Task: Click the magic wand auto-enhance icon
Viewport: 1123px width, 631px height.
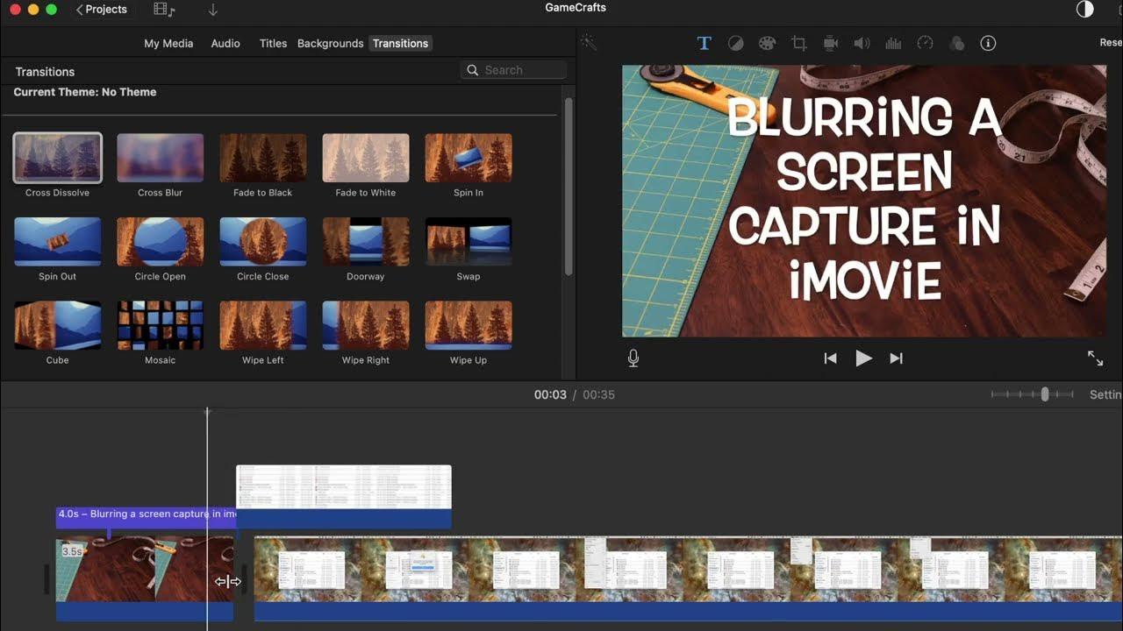Action: [x=589, y=42]
